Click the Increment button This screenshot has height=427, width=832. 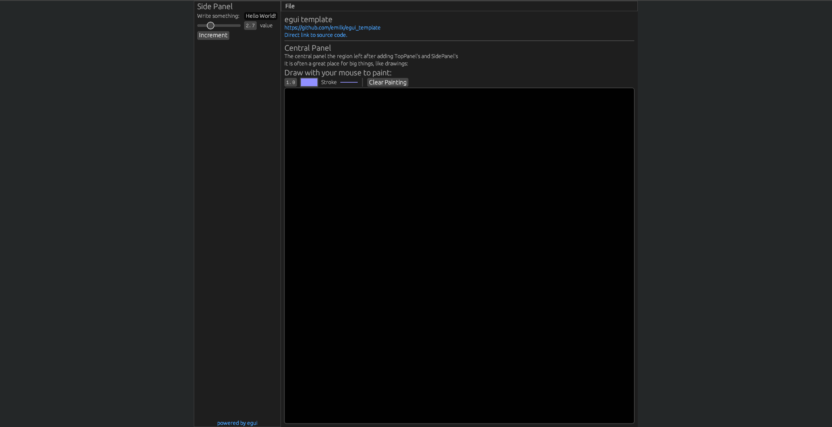[x=213, y=35]
